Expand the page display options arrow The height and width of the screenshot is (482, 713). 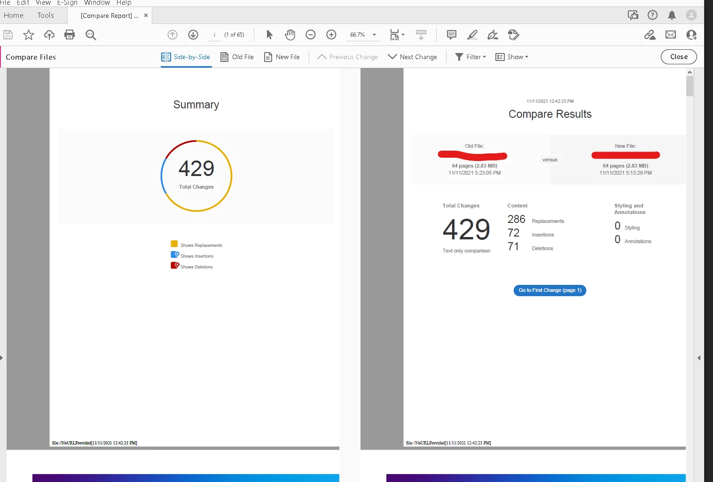(403, 35)
